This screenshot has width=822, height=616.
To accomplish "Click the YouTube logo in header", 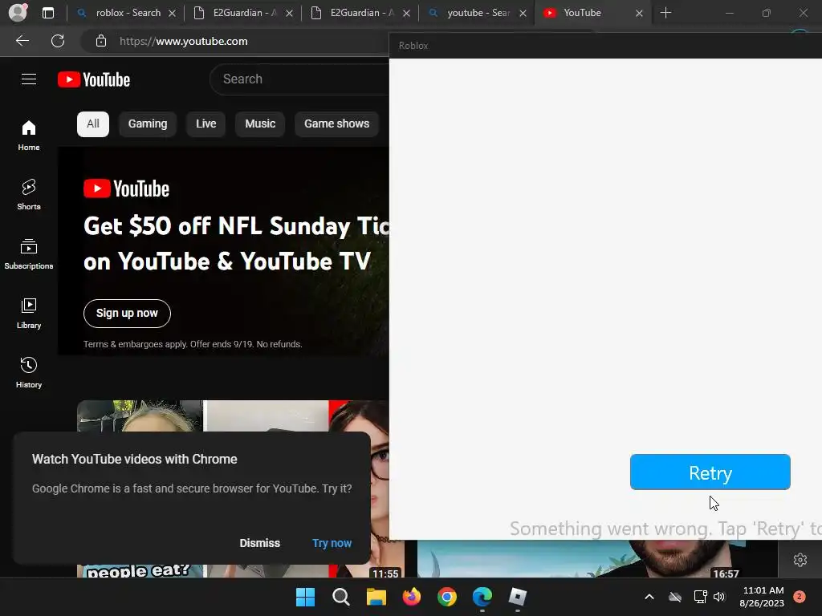I will [94, 79].
